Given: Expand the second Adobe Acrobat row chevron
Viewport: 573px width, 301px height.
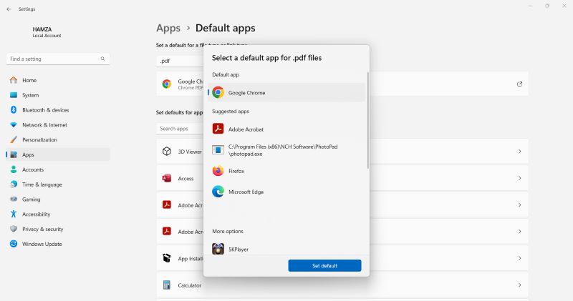Looking at the screenshot, I should (519, 232).
